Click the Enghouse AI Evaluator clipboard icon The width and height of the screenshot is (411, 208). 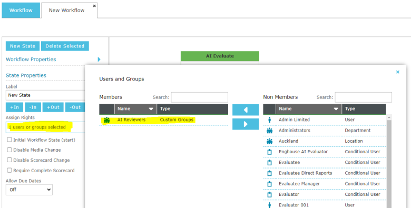[269, 152]
